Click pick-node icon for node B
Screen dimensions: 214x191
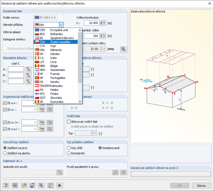(28, 75)
